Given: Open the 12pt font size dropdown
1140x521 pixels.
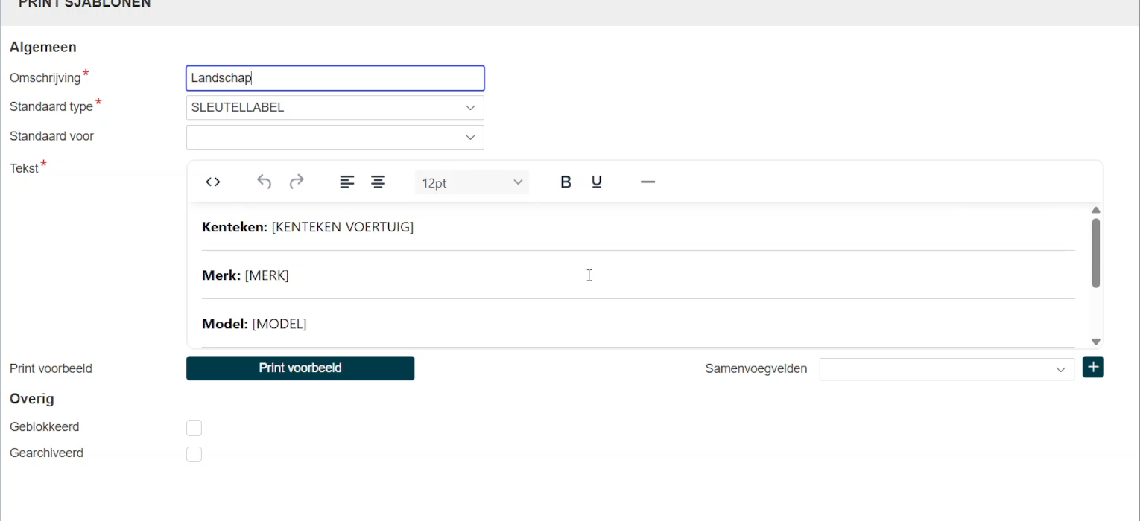Looking at the screenshot, I should tap(472, 182).
